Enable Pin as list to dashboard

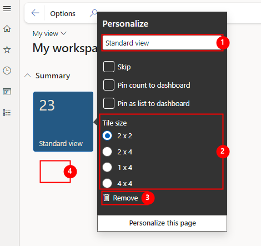[x=109, y=103]
